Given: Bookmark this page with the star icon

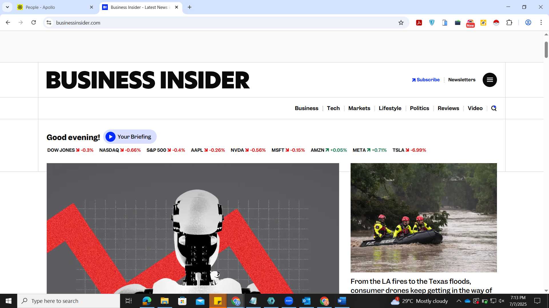Looking at the screenshot, I should (401, 23).
